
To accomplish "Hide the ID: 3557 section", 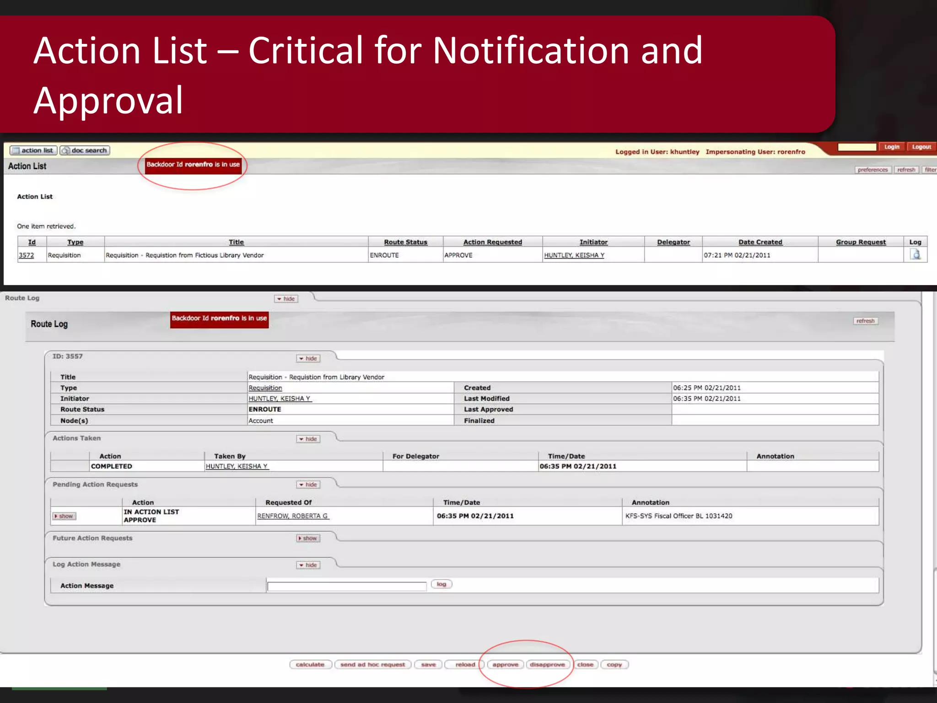I will tap(308, 358).
